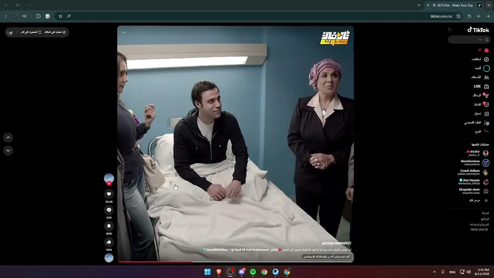Open the LIVE section

pyautogui.click(x=481, y=86)
